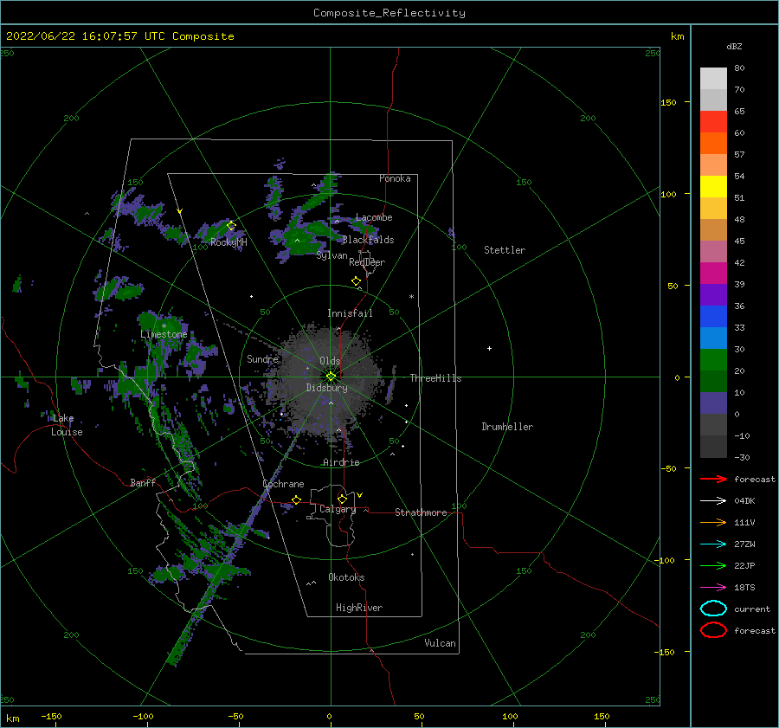The width and height of the screenshot is (779, 728).
Task: Click the Cochrane town label
Action: (x=283, y=484)
